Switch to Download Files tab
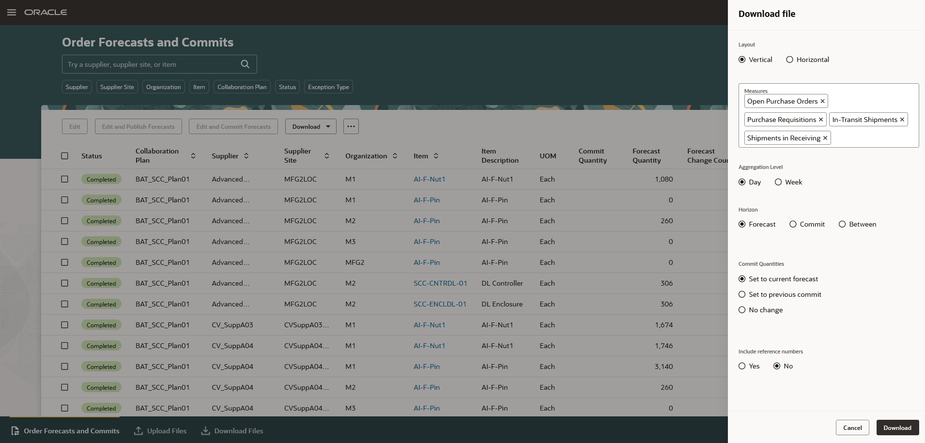The image size is (925, 443). click(x=232, y=430)
